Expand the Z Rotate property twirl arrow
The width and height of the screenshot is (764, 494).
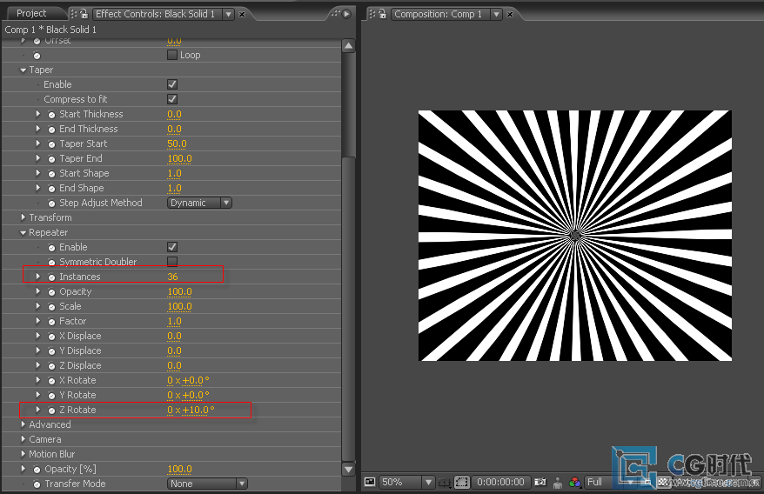38,410
